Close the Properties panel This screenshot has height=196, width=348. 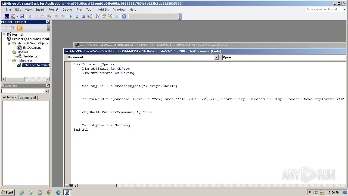coord(48,85)
